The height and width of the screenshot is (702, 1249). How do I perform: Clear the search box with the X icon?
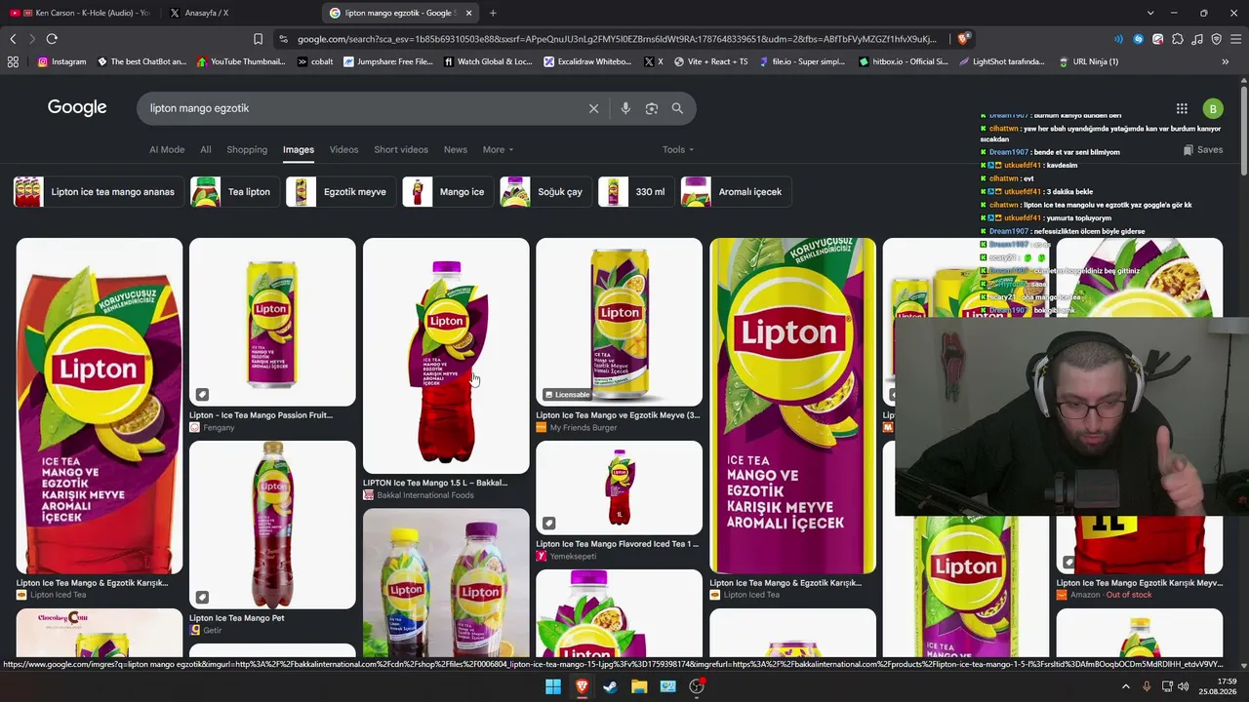(593, 108)
